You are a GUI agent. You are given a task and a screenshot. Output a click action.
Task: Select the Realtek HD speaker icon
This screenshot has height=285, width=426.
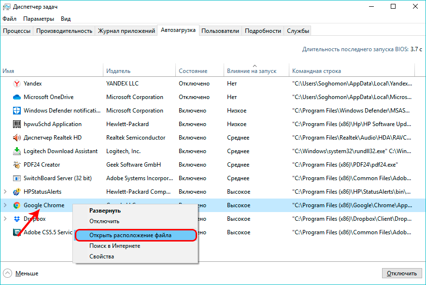pos(16,138)
